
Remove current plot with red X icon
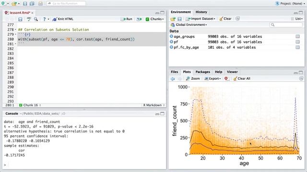click(226, 78)
